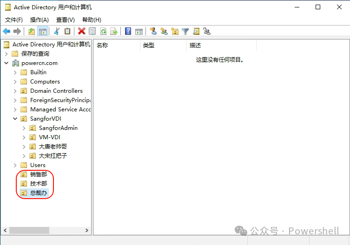
Task: Select the 大唐老帅哥 organizational unit
Action: 53,147
